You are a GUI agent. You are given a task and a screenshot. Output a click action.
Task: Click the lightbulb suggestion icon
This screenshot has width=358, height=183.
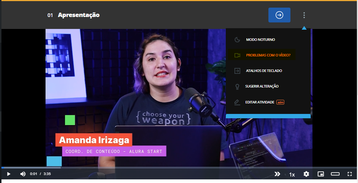tap(237, 86)
